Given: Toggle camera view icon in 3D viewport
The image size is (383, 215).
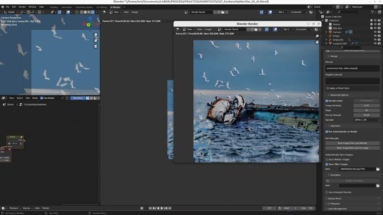Looking at the screenshot, I should point(96,46).
